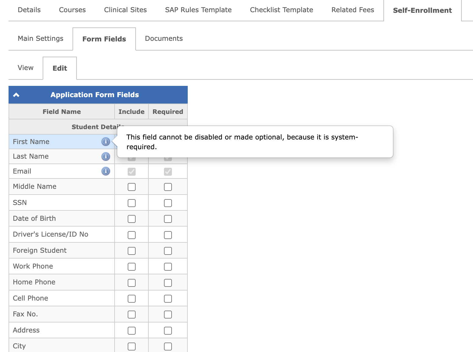Image resolution: width=473 pixels, height=352 pixels.
Task: Click the info icon beside Email
Action: [105, 171]
